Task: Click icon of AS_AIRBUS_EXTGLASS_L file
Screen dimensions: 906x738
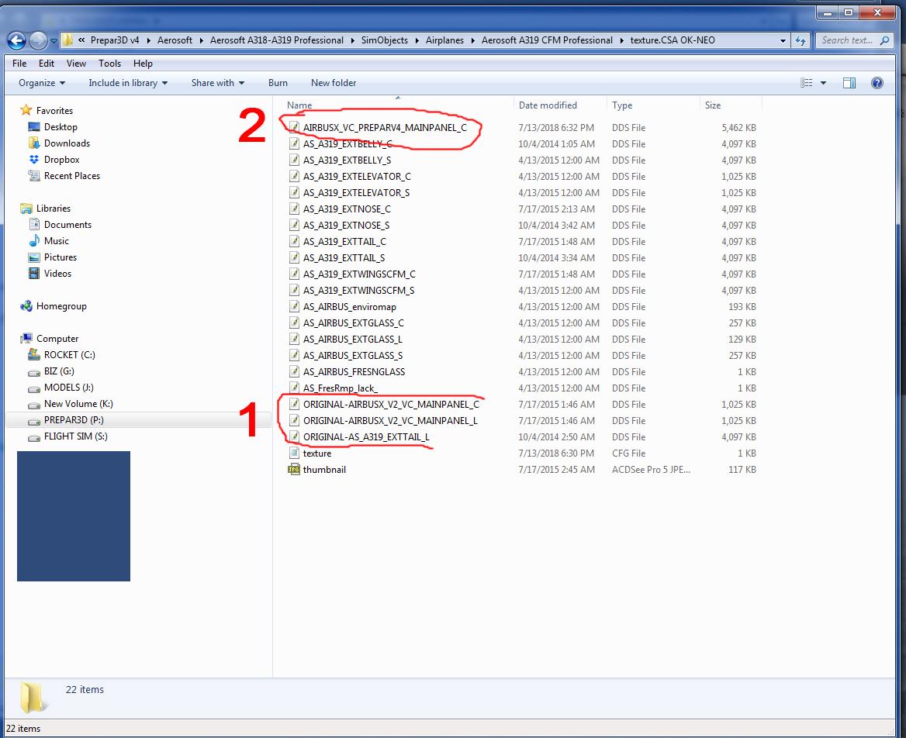Action: [x=293, y=339]
